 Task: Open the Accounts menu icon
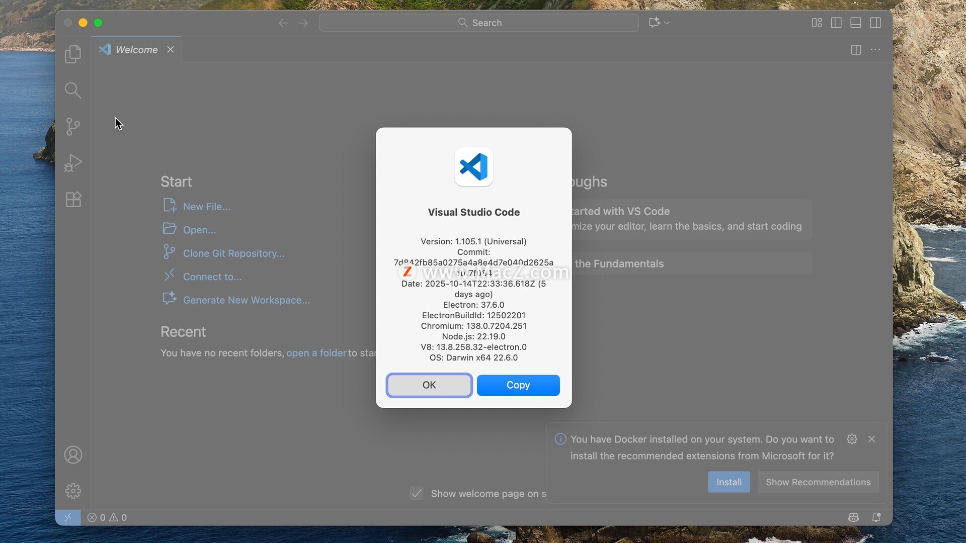(x=73, y=455)
